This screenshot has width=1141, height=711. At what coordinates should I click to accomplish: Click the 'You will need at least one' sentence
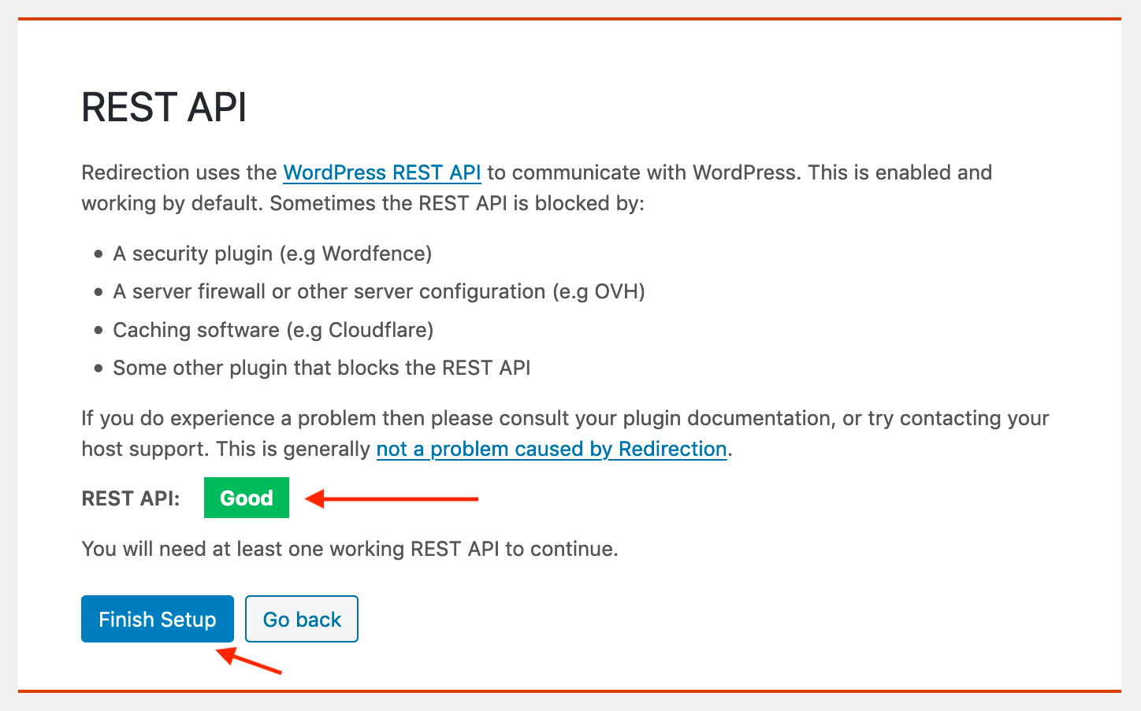[349, 549]
